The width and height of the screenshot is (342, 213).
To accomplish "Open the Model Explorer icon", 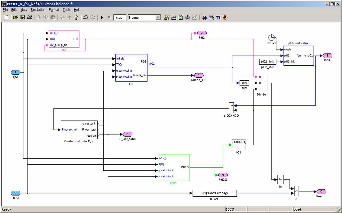I will [211, 17].
